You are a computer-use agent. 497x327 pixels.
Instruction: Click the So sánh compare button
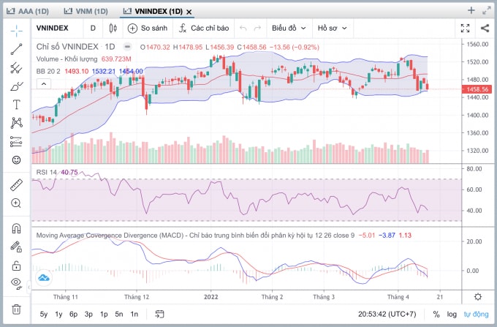[148, 29]
